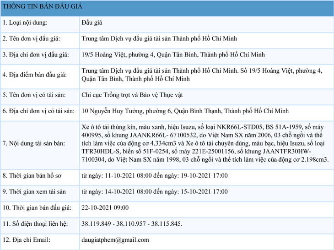This screenshot has width=334, height=250.
Task: Select the auction time '22-10-2021 09:00'
Action: 105,207
